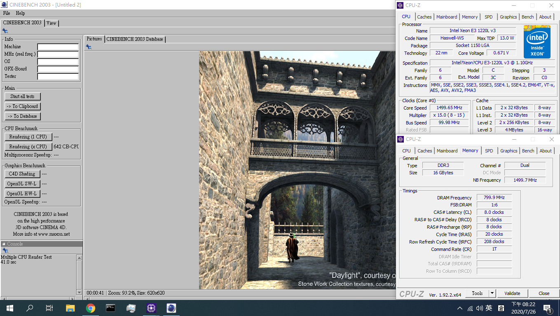Click the -> To Clipboard button
560x316 pixels.
23,106
